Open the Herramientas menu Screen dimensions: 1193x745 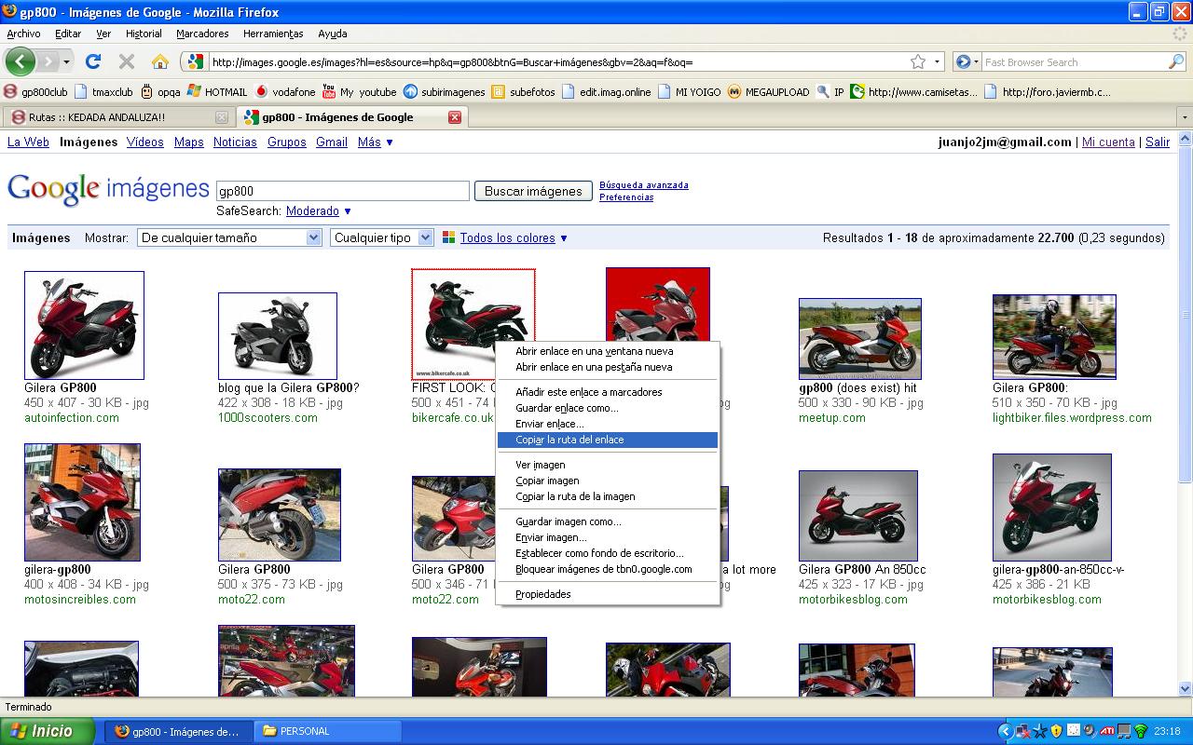click(273, 34)
